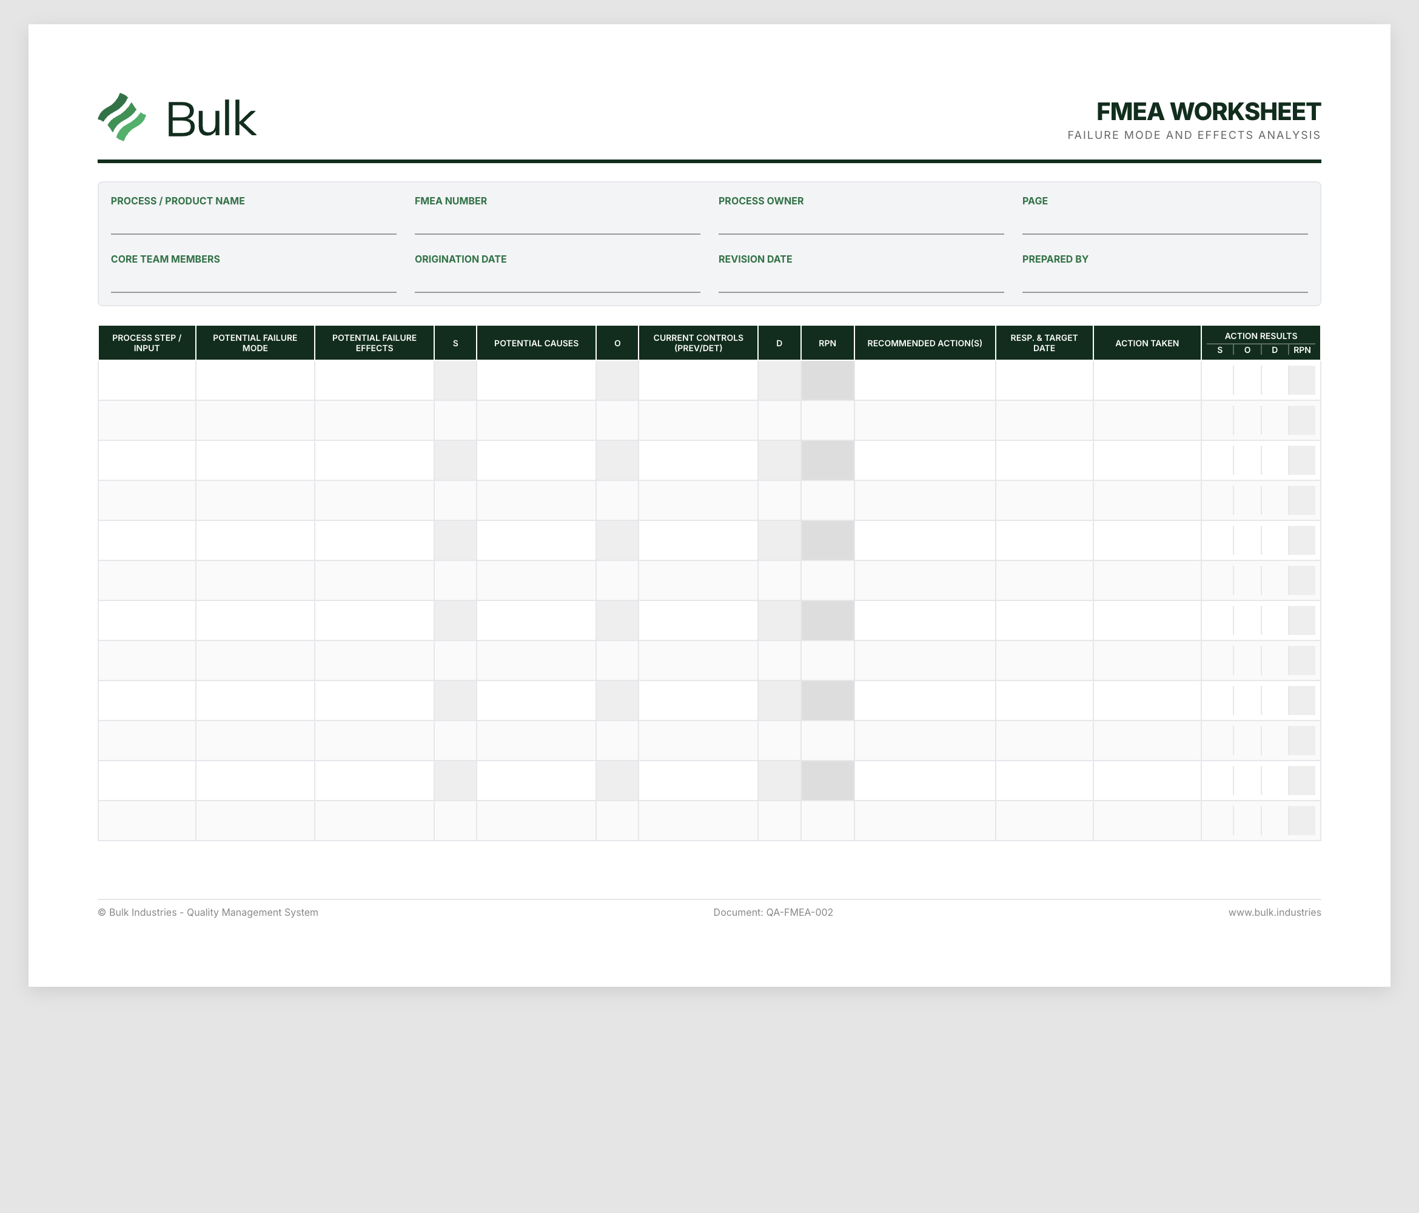Click the Bulk company logo
Screen dimensions: 1419x1213
178,118
